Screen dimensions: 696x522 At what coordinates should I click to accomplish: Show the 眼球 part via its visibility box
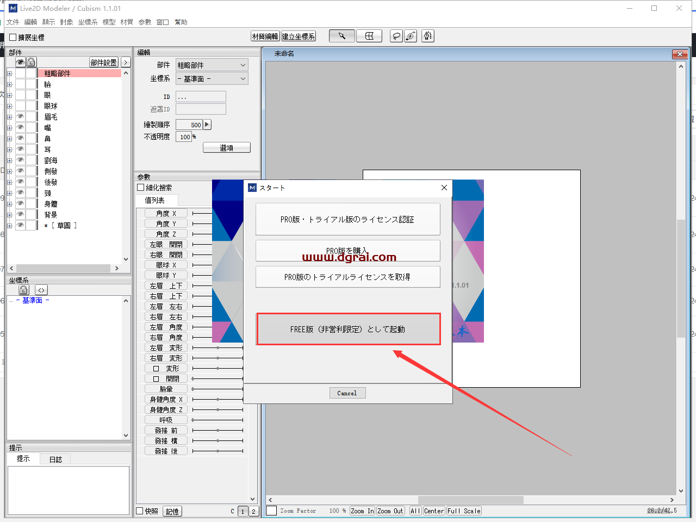tap(20, 105)
